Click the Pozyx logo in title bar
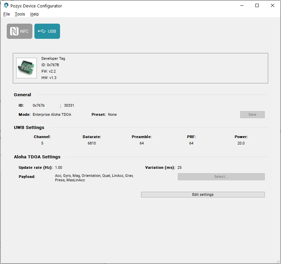281x264 pixels. click(6, 6)
